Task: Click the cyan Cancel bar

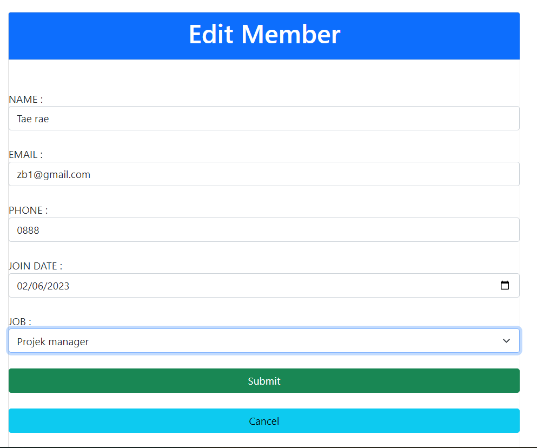Action: click(264, 421)
